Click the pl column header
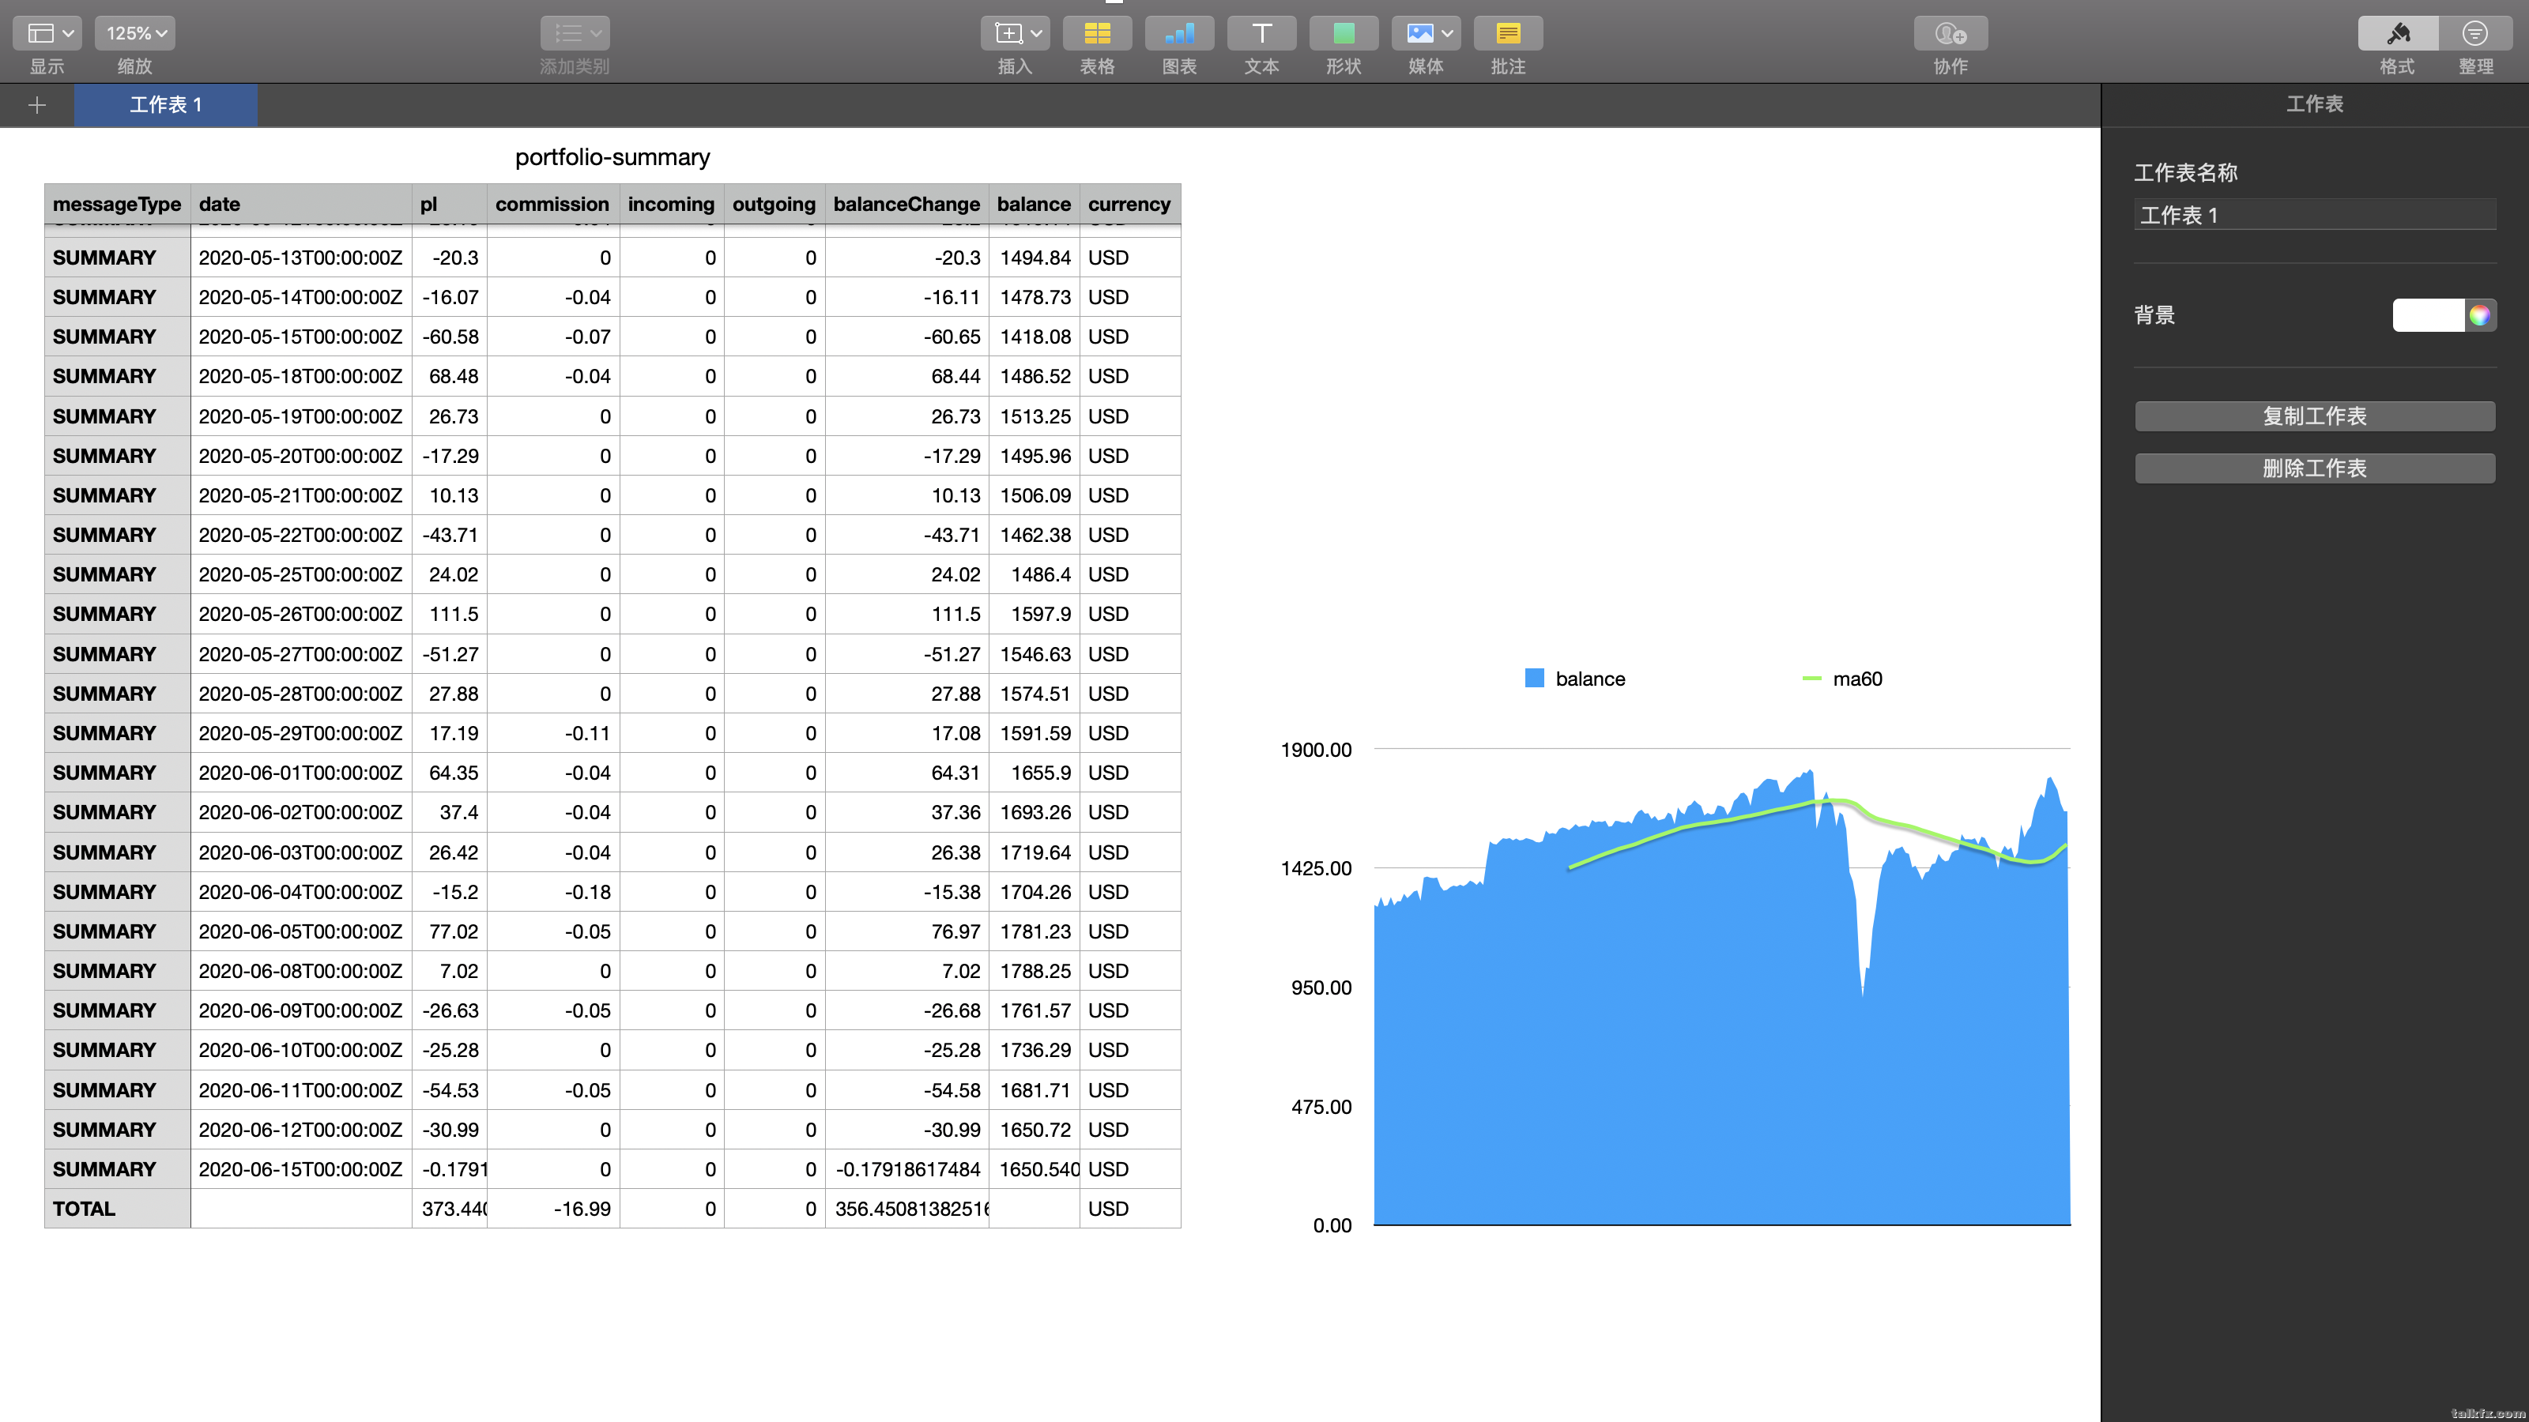This screenshot has height=1422, width=2529. pos(450,204)
